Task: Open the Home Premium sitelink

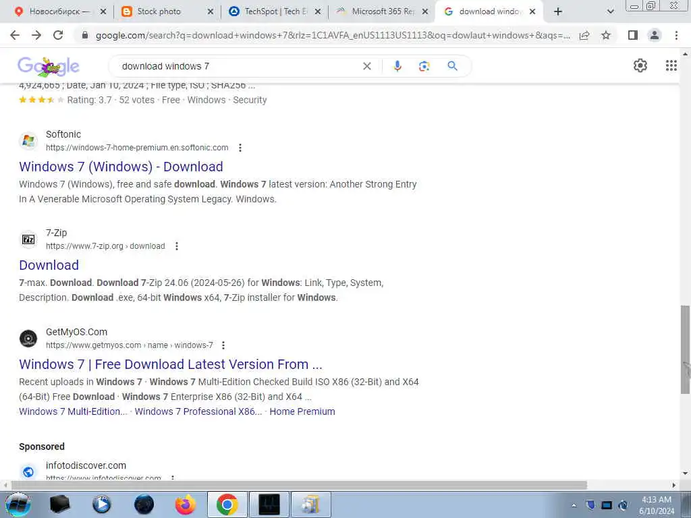Action: 302,411
